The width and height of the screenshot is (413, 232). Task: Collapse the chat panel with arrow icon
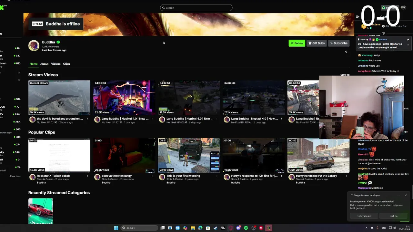coord(358,17)
